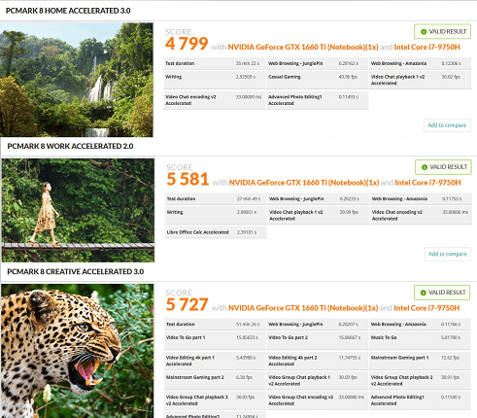
Task: Open the Intel Core i7-9750H link beside score 4 799
Action: point(426,48)
